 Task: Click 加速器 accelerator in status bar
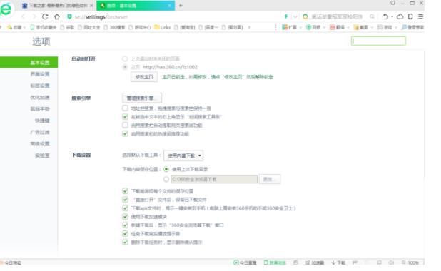tap(315, 262)
